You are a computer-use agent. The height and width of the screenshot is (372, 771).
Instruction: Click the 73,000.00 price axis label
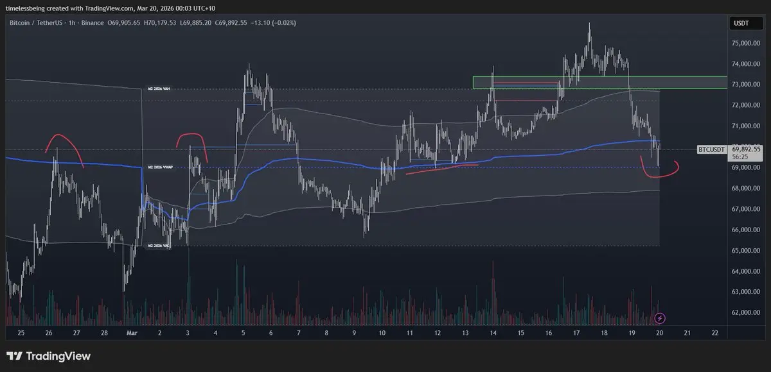[x=746, y=85]
